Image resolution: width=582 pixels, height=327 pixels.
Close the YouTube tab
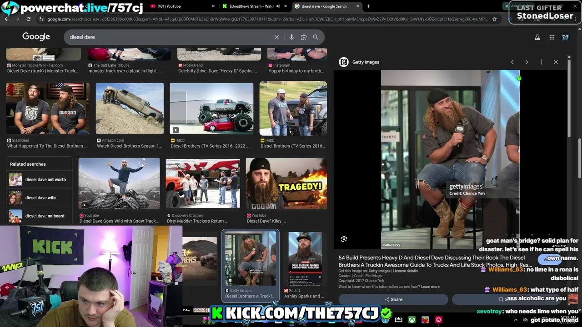[x=213, y=6]
